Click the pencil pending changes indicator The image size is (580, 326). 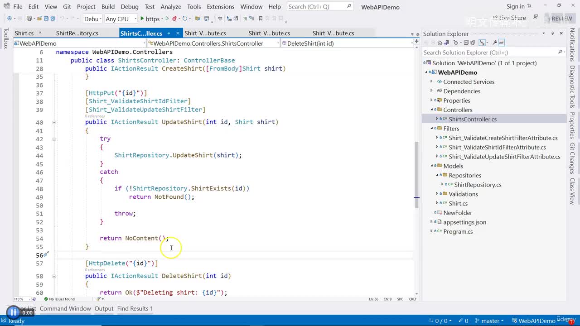(460, 321)
